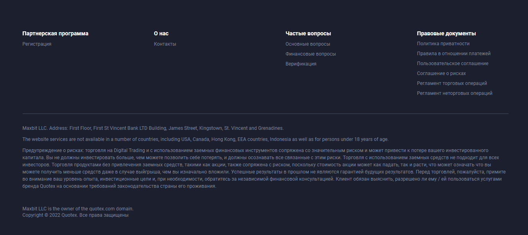
Task: Open the Регистрация link
Action: coord(37,44)
